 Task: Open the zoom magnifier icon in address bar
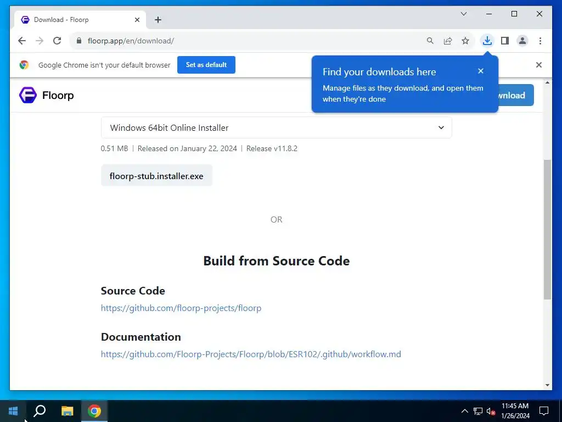[430, 41]
